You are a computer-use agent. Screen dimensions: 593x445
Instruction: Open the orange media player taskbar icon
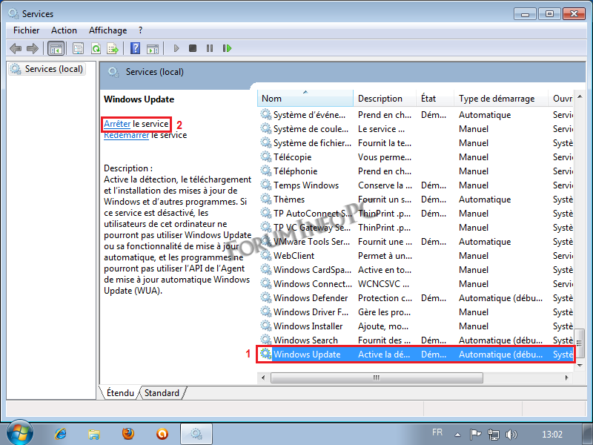coord(162,434)
